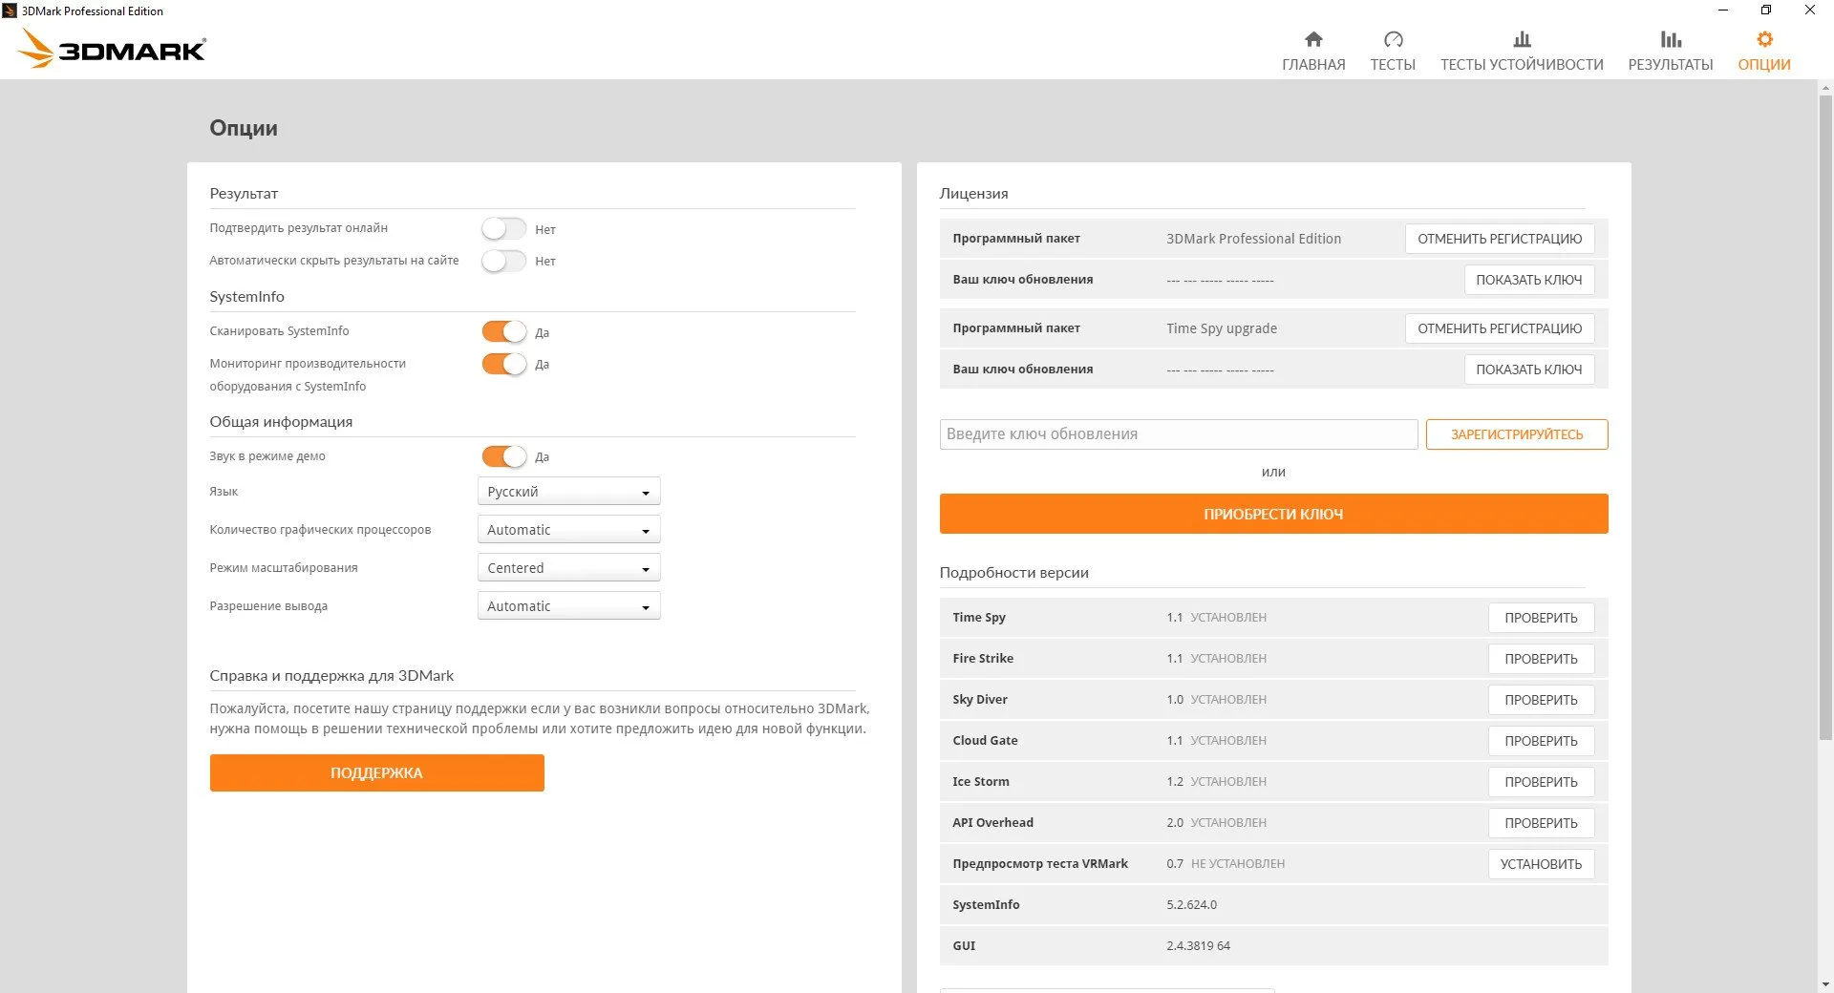Viewport: 1834px width, 993px height.
Task: Click the Предпросмотр теста VRMark label
Action: [x=1039, y=864]
